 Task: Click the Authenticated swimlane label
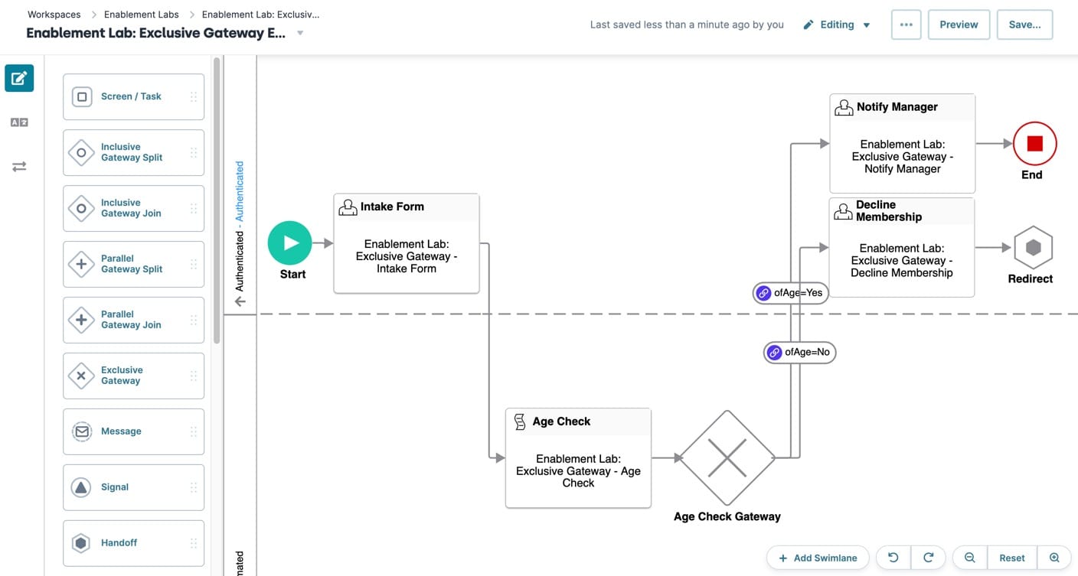coord(240,226)
